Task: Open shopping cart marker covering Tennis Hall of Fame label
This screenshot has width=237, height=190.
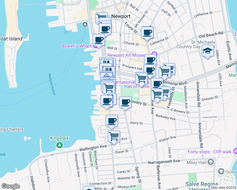Action: pyautogui.click(x=142, y=80)
